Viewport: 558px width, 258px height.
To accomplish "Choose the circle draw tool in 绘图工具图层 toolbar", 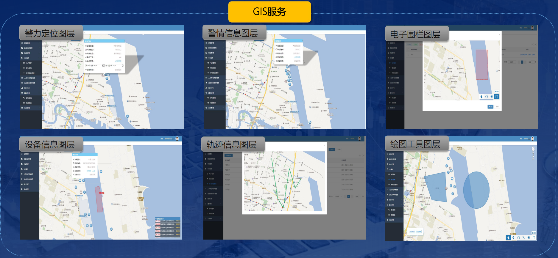I will pos(518,237).
